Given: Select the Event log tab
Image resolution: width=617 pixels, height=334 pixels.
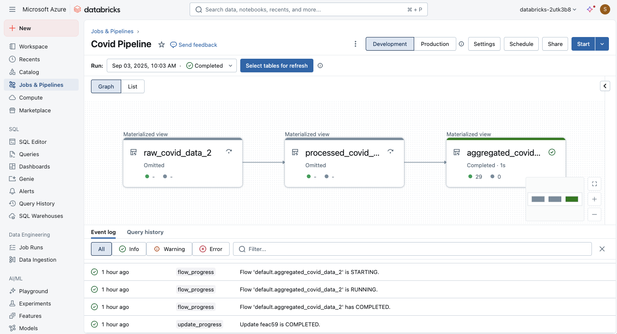Looking at the screenshot, I should click(103, 232).
